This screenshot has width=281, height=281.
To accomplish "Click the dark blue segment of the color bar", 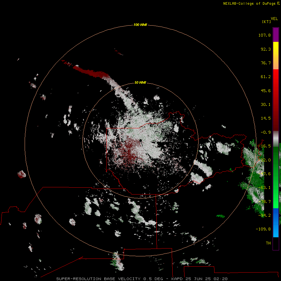I will click(x=276, y=215).
